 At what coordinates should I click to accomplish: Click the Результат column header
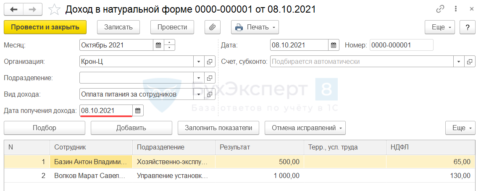click(x=260, y=147)
